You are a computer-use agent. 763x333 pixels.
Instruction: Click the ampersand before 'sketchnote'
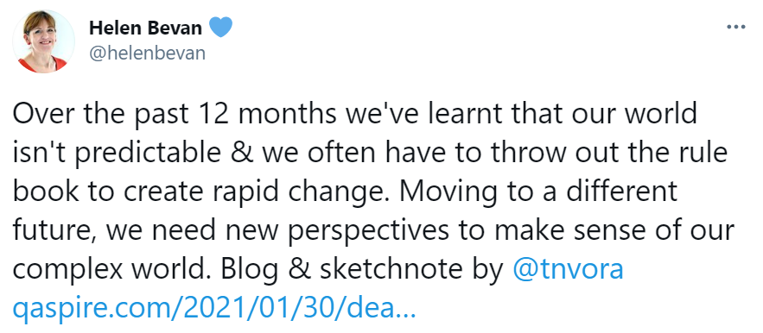303,270
